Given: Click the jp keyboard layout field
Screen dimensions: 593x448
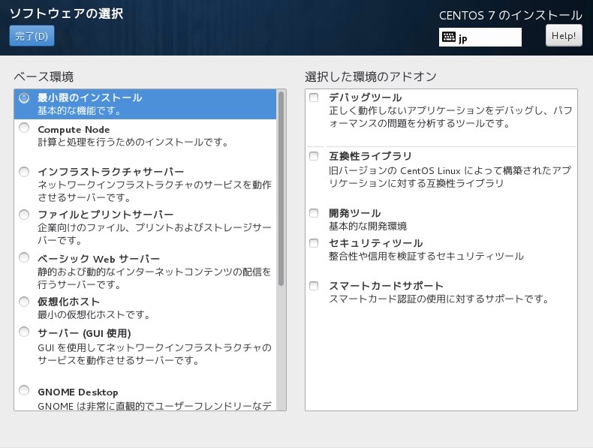Looking at the screenshot, I should click(480, 37).
